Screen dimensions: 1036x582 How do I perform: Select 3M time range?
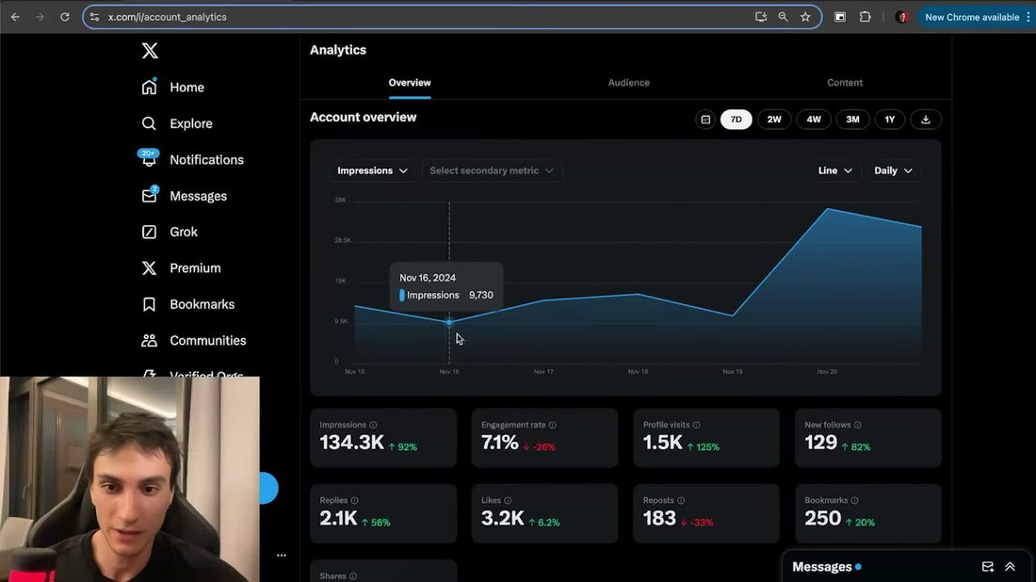[x=853, y=120]
